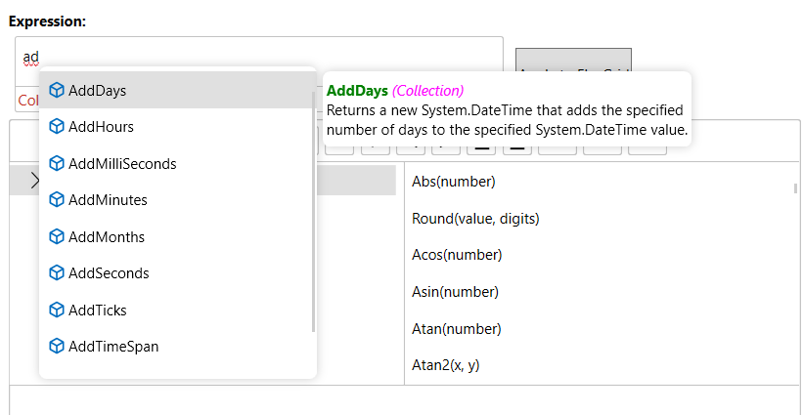Choose the Acos(number) function entry

(457, 255)
